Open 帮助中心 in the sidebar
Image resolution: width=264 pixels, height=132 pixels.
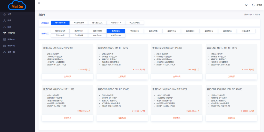(x=11, y=46)
